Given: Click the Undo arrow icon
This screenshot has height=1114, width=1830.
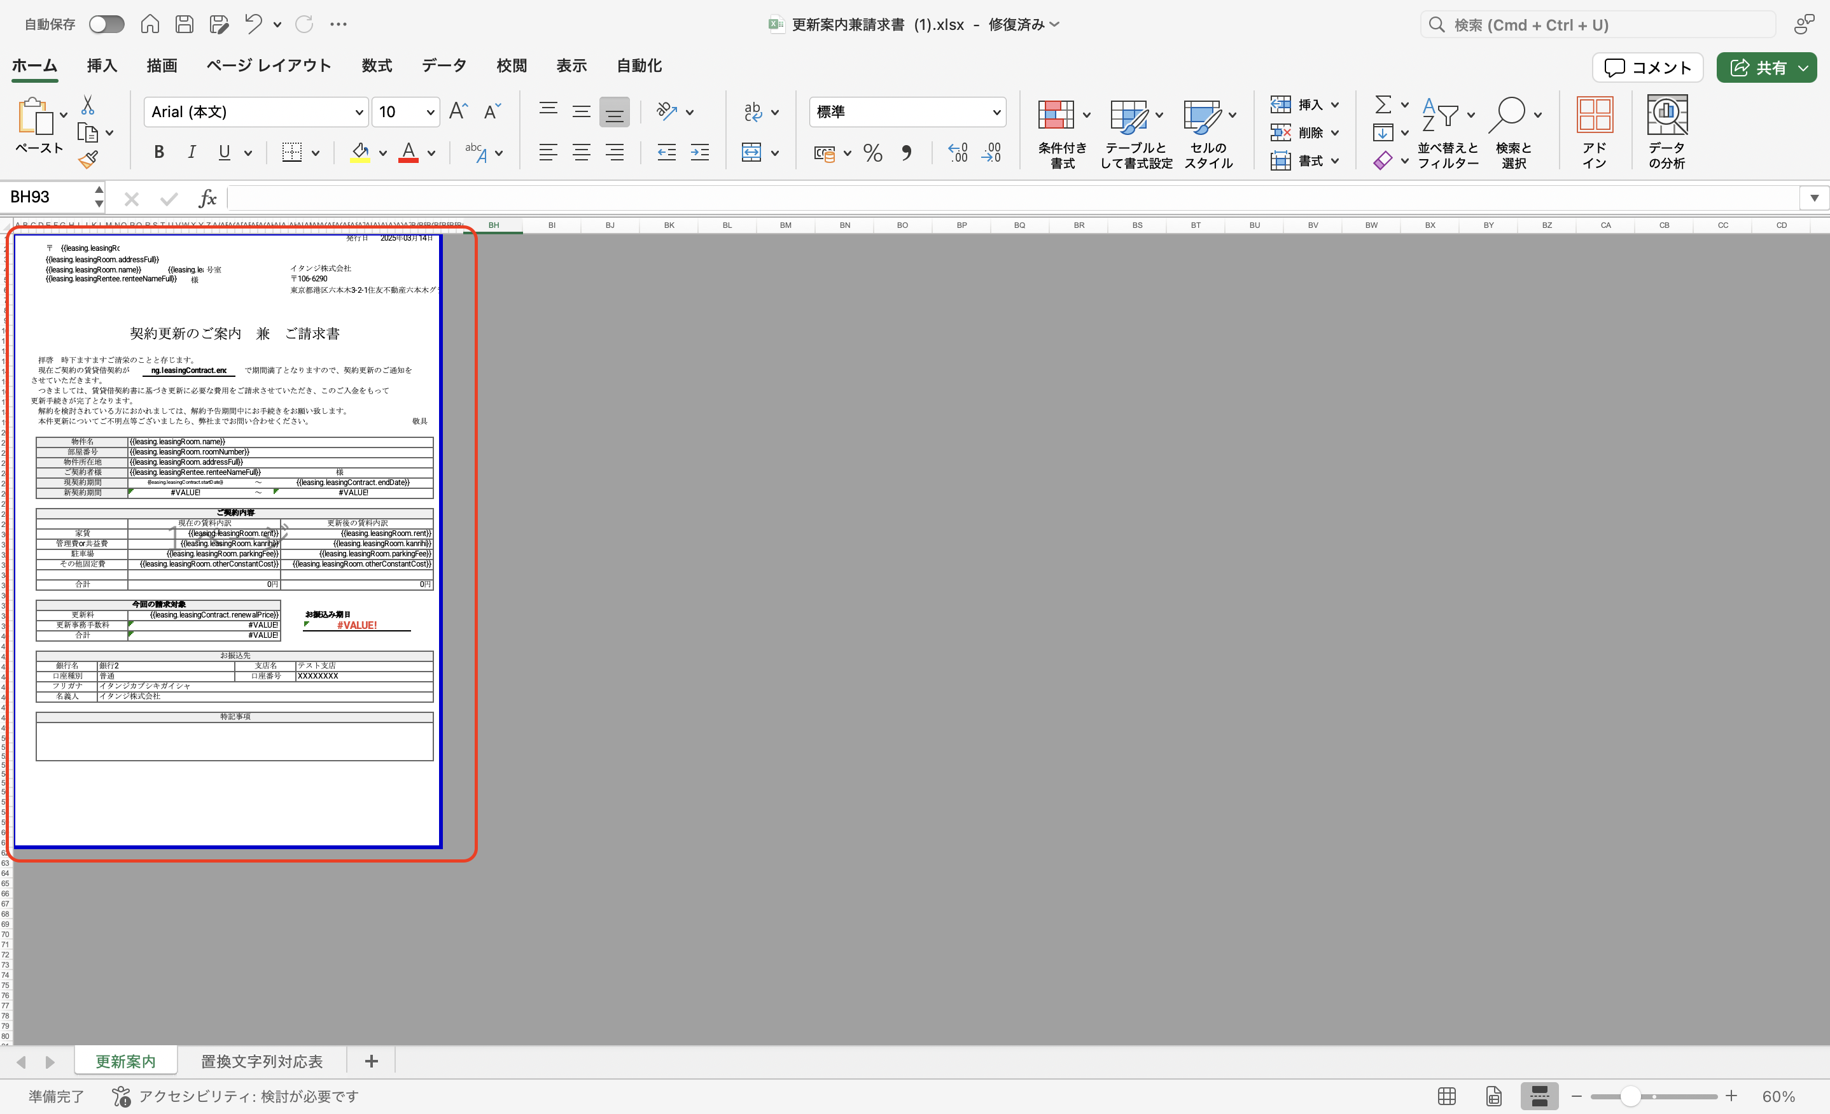Looking at the screenshot, I should point(254,24).
